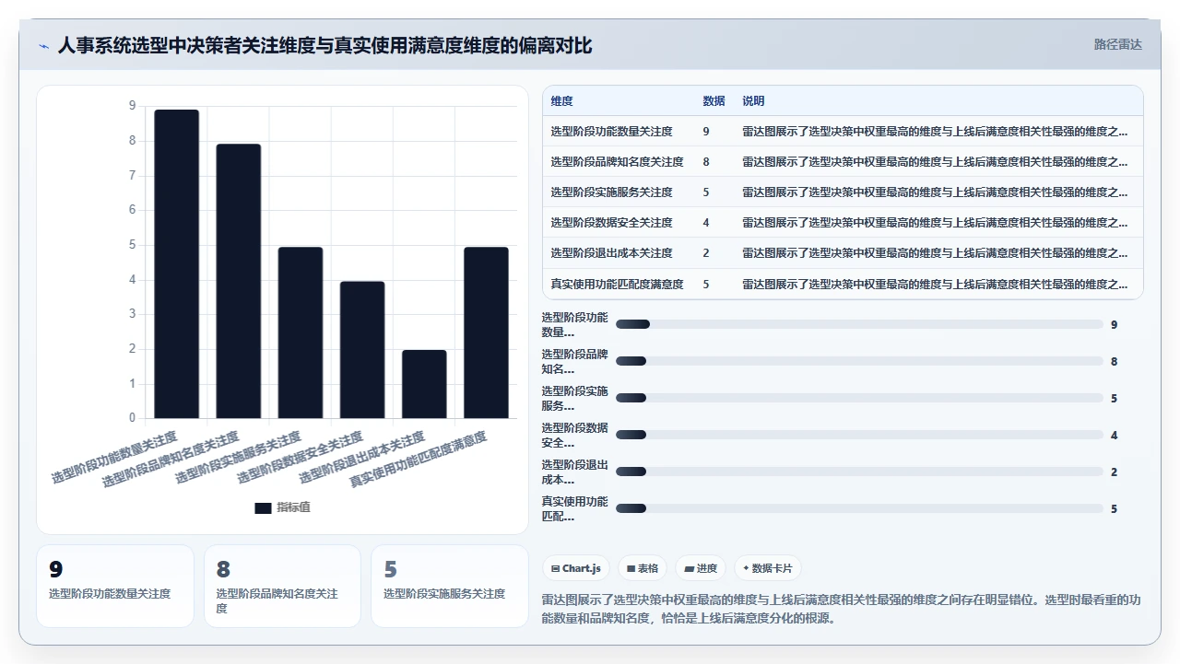
Task: Select table cell 选型阶段实施服务关注度
Action: (611, 192)
